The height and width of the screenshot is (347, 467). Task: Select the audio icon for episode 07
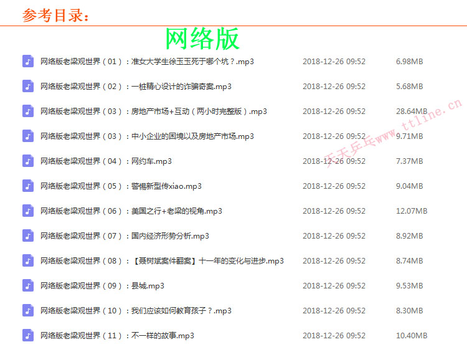coord(28,235)
